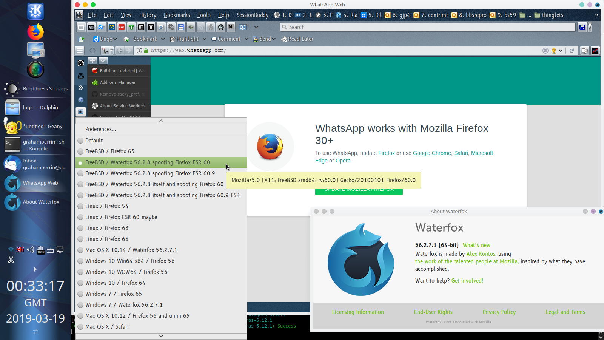The height and width of the screenshot is (340, 604).
Task: Open Licensing Information in About Waterfox
Action: click(357, 312)
